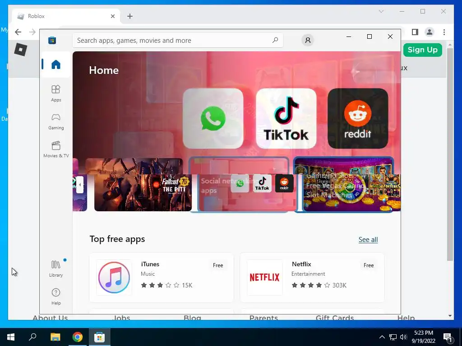The width and height of the screenshot is (462, 346).
Task: Click the Top free apps heading
Action: pyautogui.click(x=117, y=239)
